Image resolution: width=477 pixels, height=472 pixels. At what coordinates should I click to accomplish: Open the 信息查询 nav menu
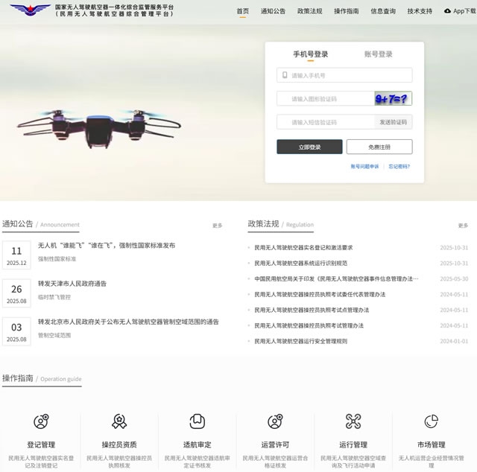pyautogui.click(x=383, y=11)
